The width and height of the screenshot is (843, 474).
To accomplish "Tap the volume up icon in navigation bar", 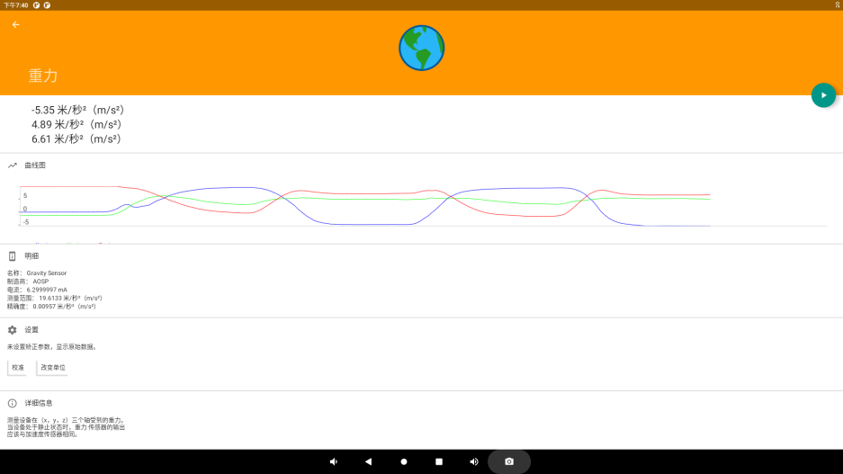I will click(x=474, y=461).
